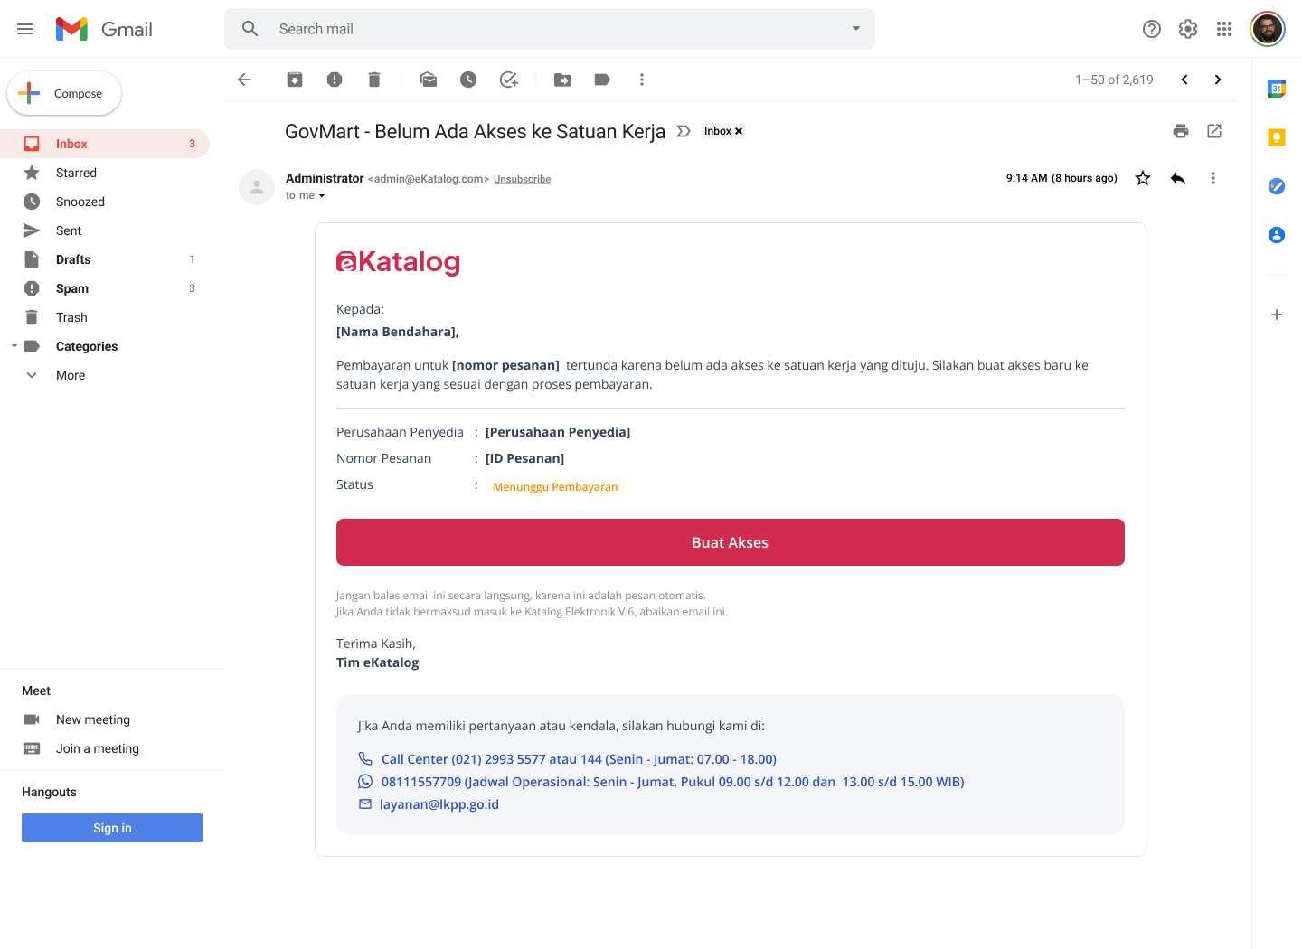Click the Hangouts Sign in button

tap(112, 828)
